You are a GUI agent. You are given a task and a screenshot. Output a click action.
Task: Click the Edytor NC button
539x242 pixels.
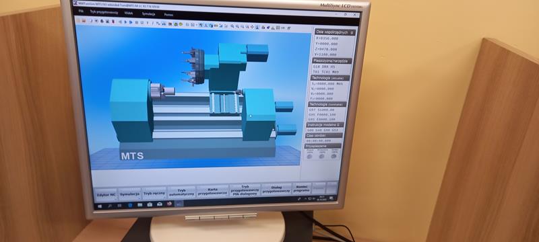pos(106,195)
